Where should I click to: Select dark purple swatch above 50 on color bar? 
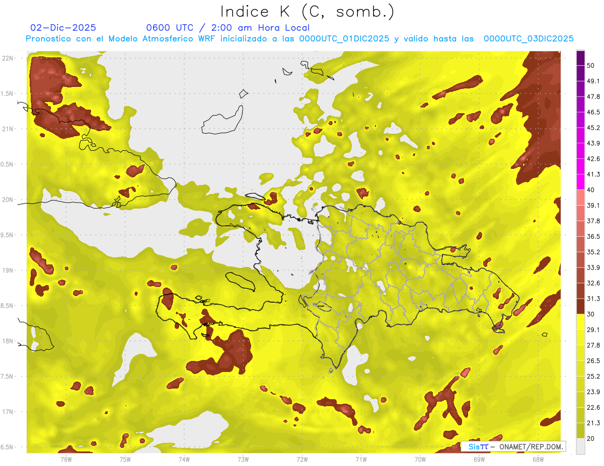pyautogui.click(x=580, y=58)
